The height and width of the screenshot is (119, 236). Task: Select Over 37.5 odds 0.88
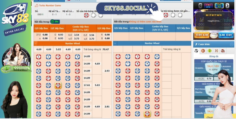coord(45,35)
